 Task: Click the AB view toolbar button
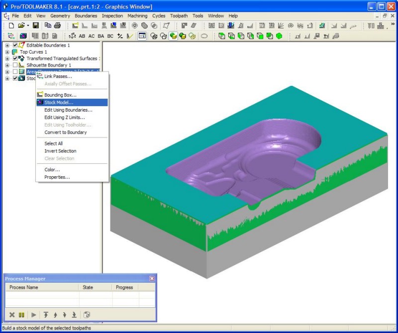click(82, 36)
